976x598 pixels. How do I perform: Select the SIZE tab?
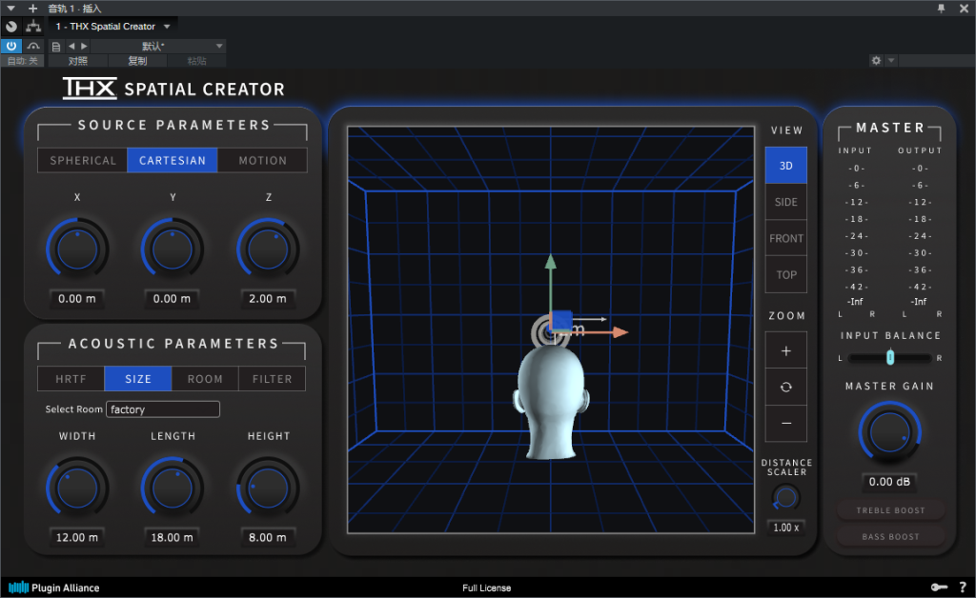pyautogui.click(x=138, y=379)
